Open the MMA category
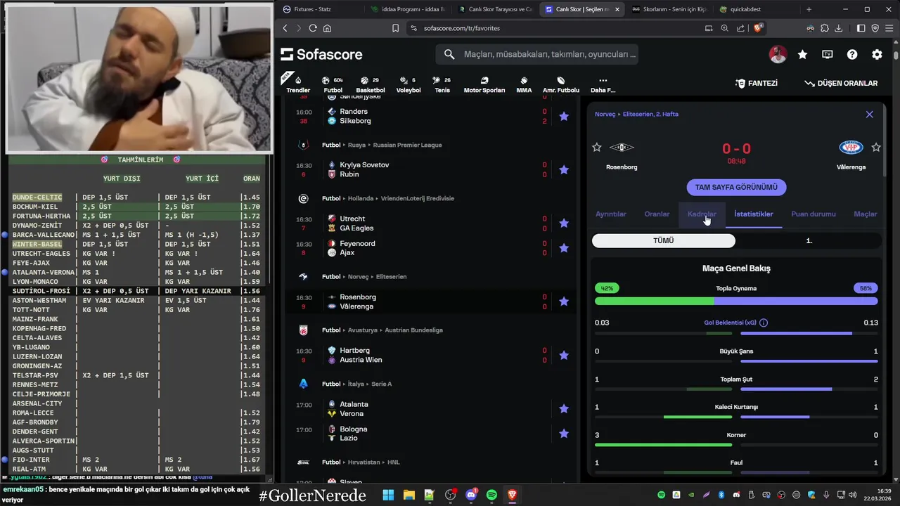The width and height of the screenshot is (900, 506). click(524, 84)
